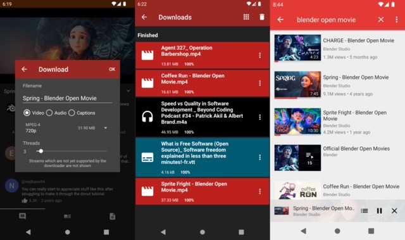
Task: Open commenter avatar N
Action: [x=11, y=186]
